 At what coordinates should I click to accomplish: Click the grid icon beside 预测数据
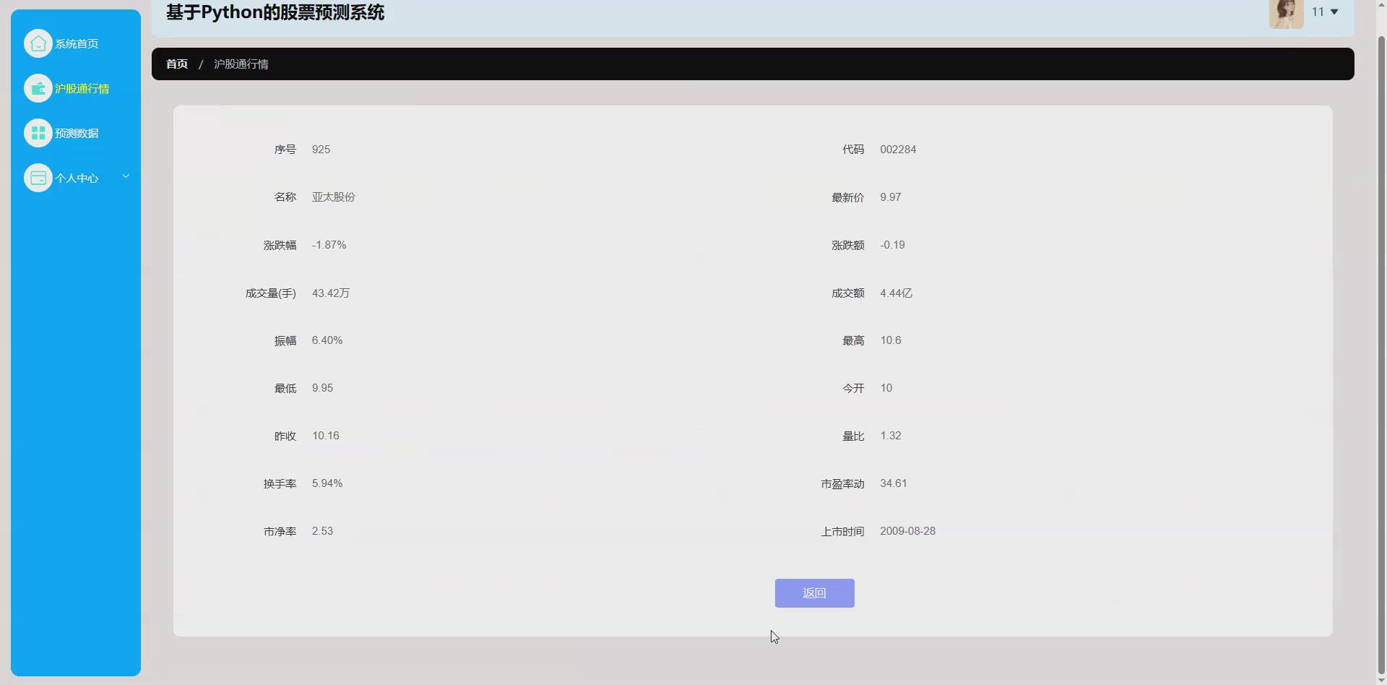tap(38, 133)
